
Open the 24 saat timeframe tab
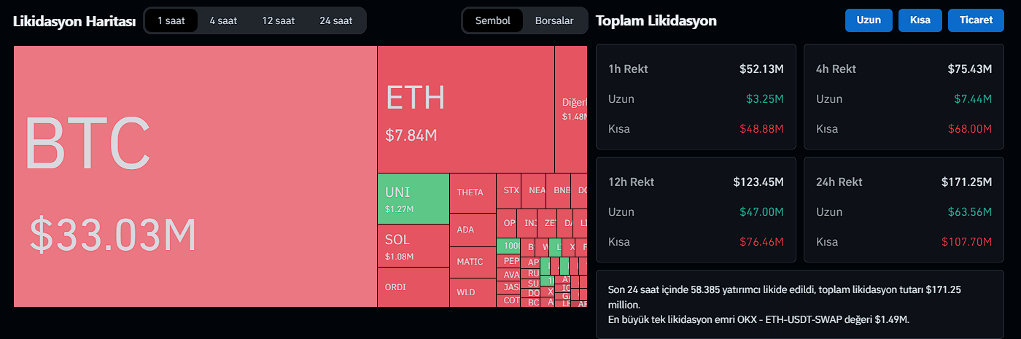tap(335, 20)
